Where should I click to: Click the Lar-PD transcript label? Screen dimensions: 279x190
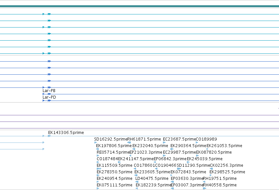pos(49,97)
